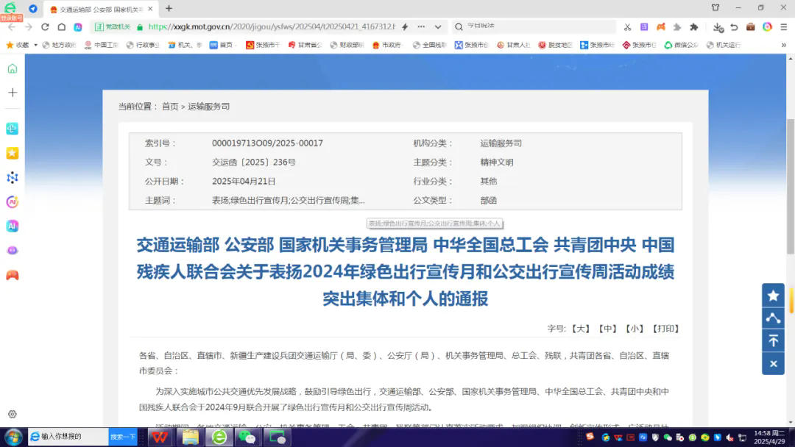Screen dimensions: 795x447
Task: Expand the address bar dropdown arrow
Action: coord(438,27)
